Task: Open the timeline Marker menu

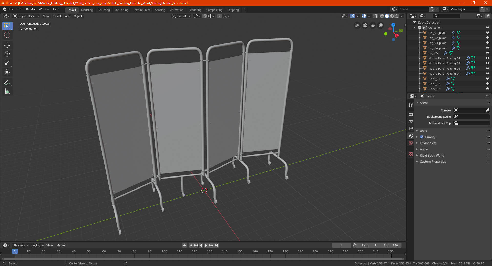Action: click(61, 245)
